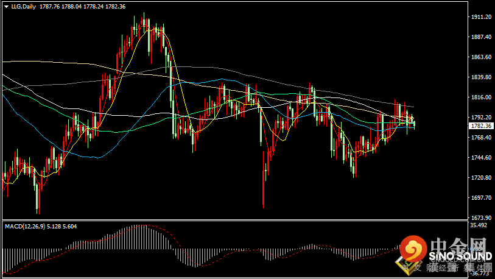
Task: Click price scale label 1697.70
Action: pos(482,197)
